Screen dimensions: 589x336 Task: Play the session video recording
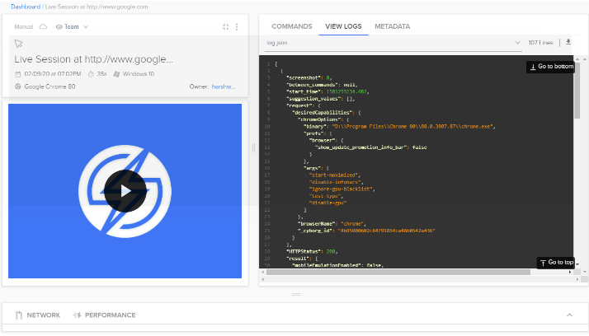click(x=125, y=191)
